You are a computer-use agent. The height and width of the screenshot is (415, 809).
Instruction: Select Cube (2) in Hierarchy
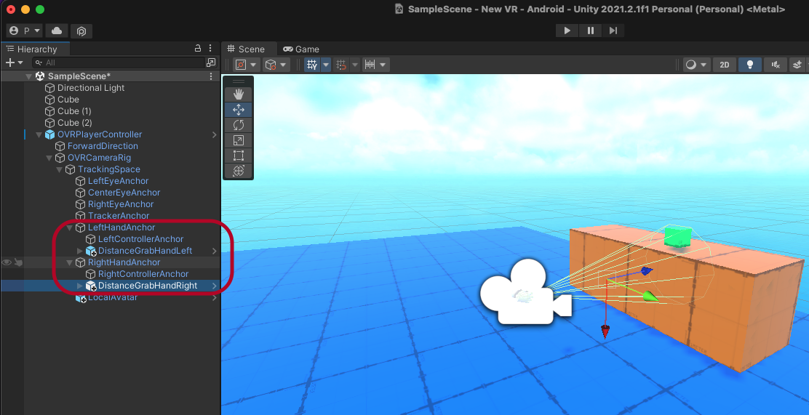[74, 123]
